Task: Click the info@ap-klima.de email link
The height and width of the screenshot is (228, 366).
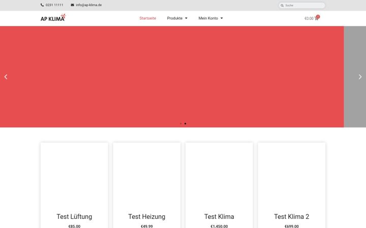Action: [x=88, y=5]
